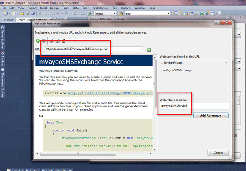Open the Debug configuration dropdown
This screenshot has width=246, height=171.
point(114,14)
